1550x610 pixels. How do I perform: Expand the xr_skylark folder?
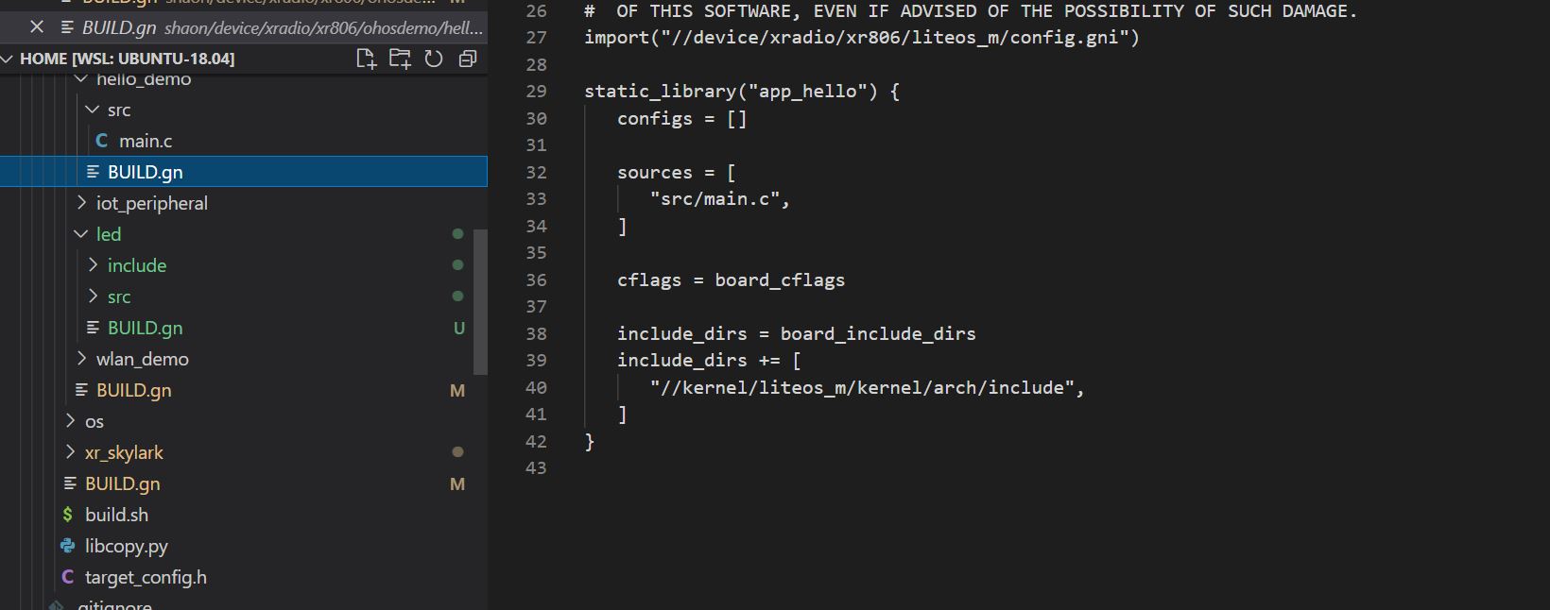click(70, 452)
